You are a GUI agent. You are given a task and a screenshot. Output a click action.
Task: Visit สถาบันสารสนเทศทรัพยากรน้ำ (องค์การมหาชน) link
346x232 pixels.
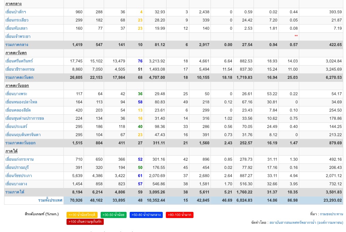tap(306, 222)
